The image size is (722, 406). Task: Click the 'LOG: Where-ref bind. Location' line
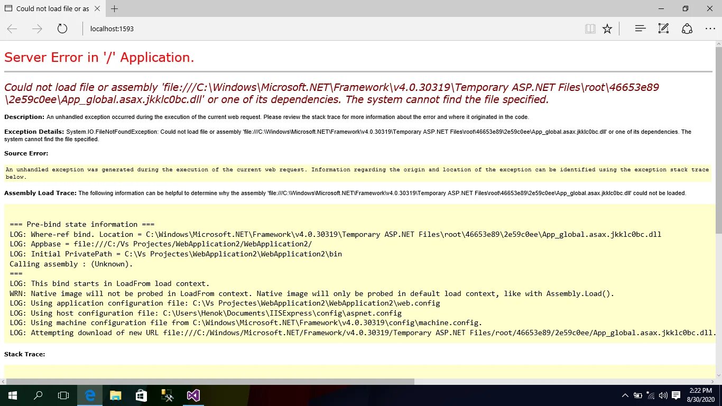335,234
